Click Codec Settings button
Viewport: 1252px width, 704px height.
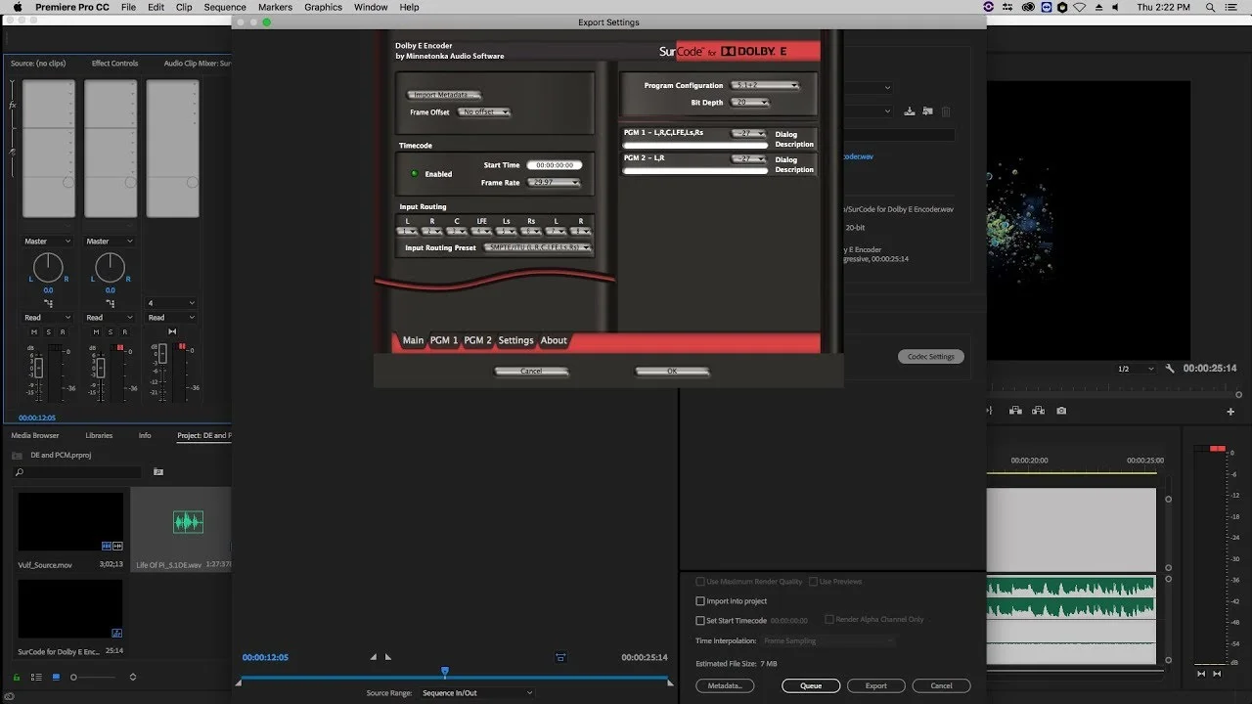click(x=931, y=357)
